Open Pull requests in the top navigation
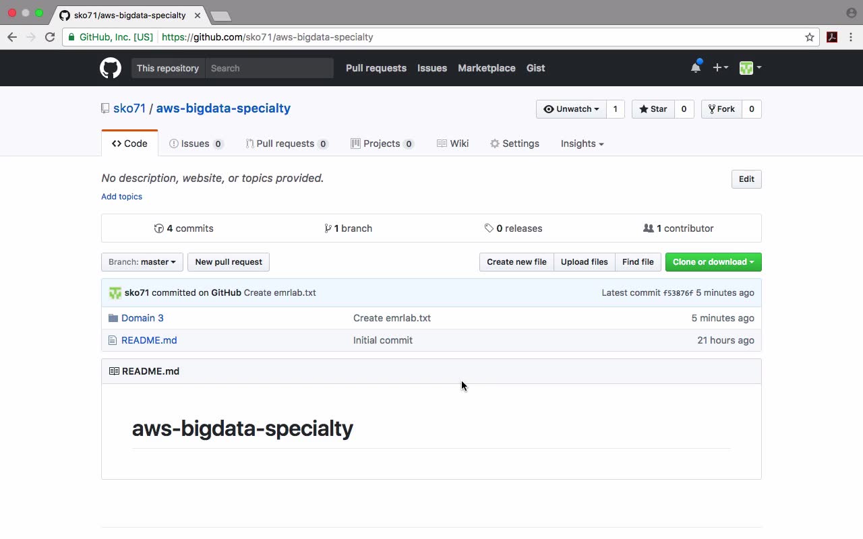This screenshot has height=539, width=863. (x=376, y=68)
